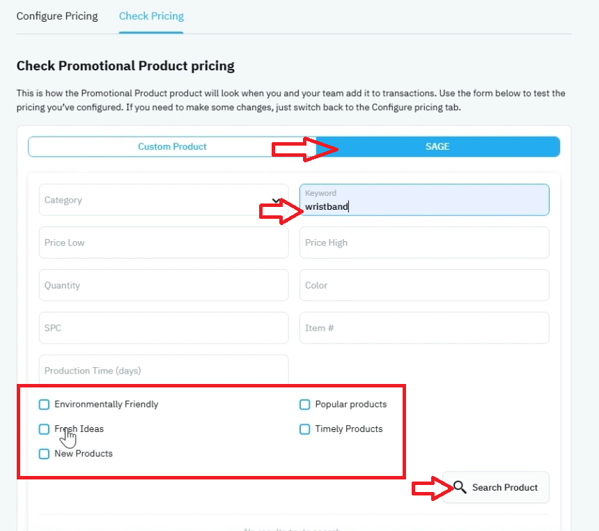Click the SPC input field
This screenshot has width=599, height=531.
pos(164,328)
